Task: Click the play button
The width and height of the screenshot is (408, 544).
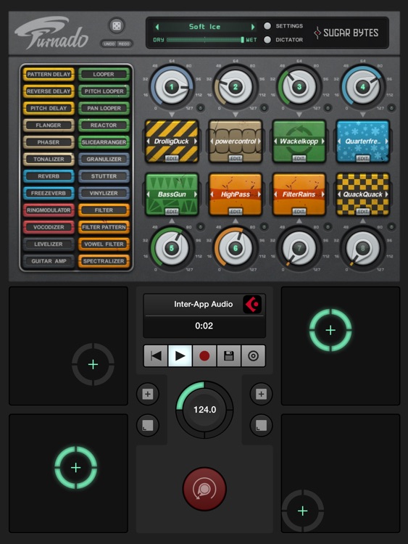Action: [180, 355]
